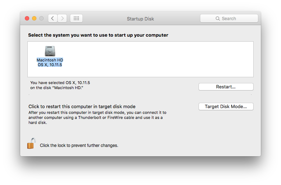Click the "OS X, 10.11.5" disk label
The image size is (281, 185).
[x=50, y=65]
